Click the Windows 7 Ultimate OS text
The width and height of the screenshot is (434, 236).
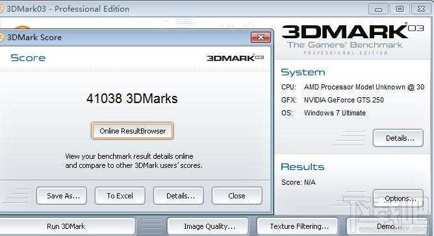(x=335, y=113)
